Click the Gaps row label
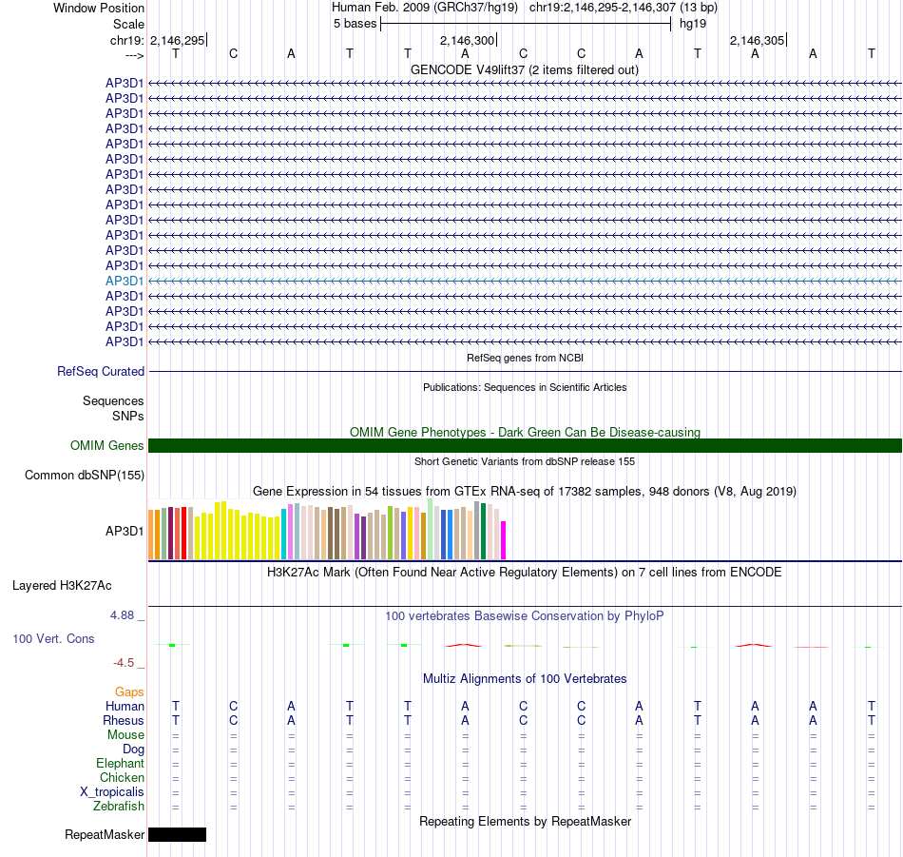Image resolution: width=903 pixels, height=857 pixels. pyautogui.click(x=129, y=691)
